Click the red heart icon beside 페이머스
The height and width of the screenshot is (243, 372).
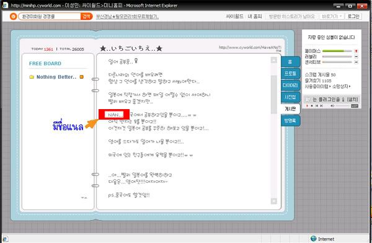tap(356, 51)
